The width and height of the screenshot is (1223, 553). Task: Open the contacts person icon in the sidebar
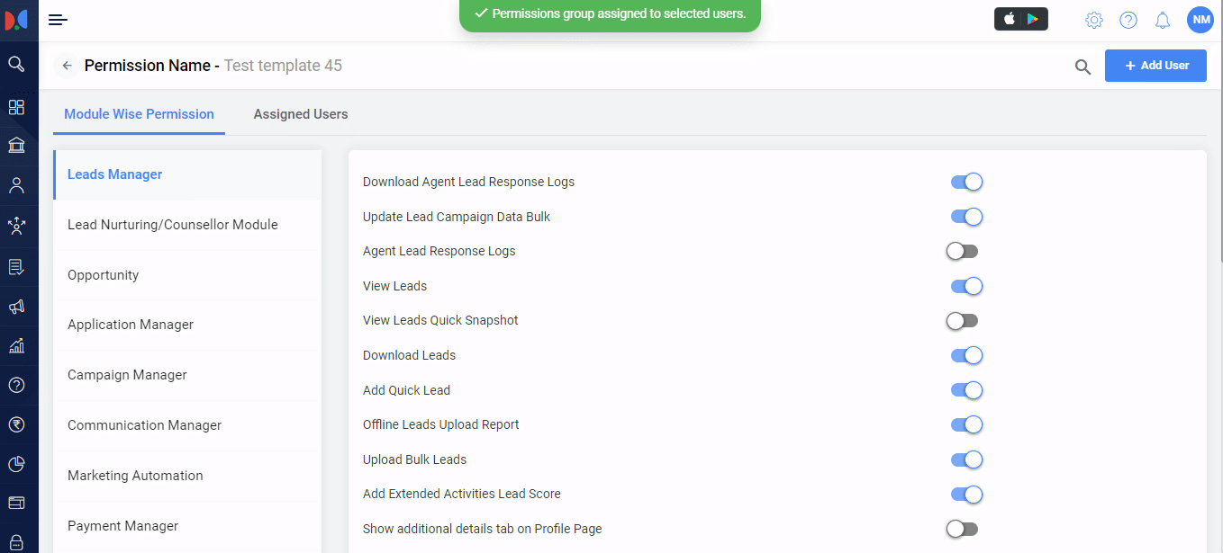(18, 185)
